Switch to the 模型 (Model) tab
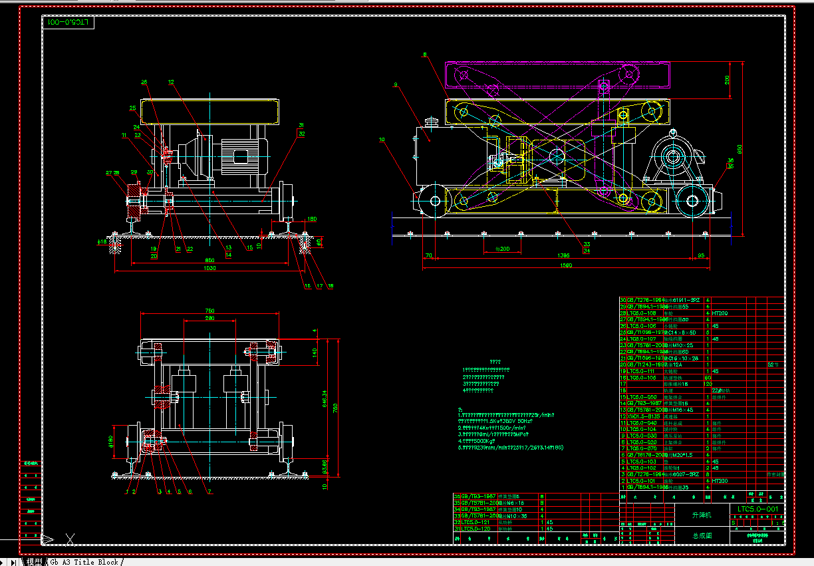 tap(35, 561)
